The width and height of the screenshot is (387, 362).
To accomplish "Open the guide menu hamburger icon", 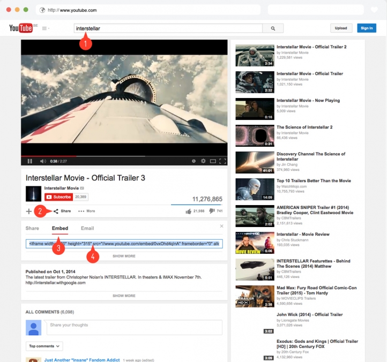I will click(x=44, y=28).
